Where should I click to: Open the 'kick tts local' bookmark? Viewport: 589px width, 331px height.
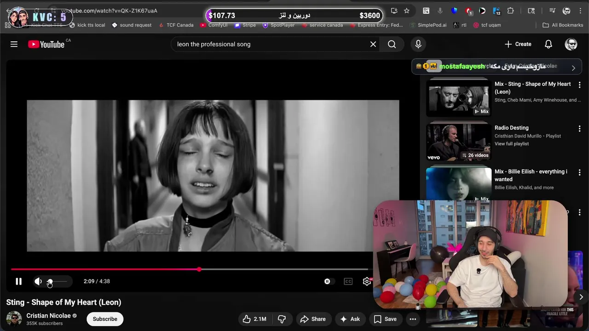[x=87, y=25]
